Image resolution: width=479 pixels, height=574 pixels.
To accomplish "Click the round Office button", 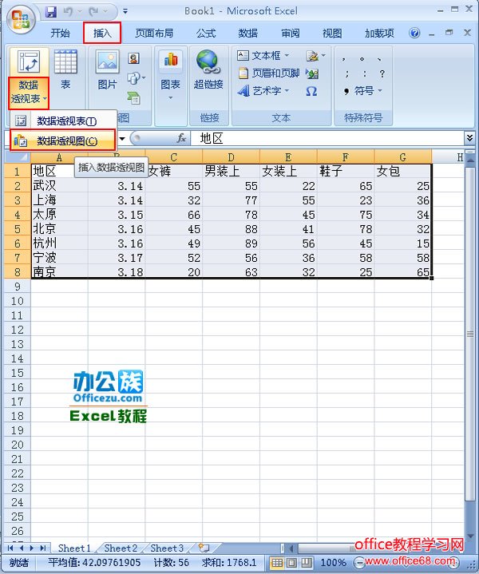I will point(21,20).
